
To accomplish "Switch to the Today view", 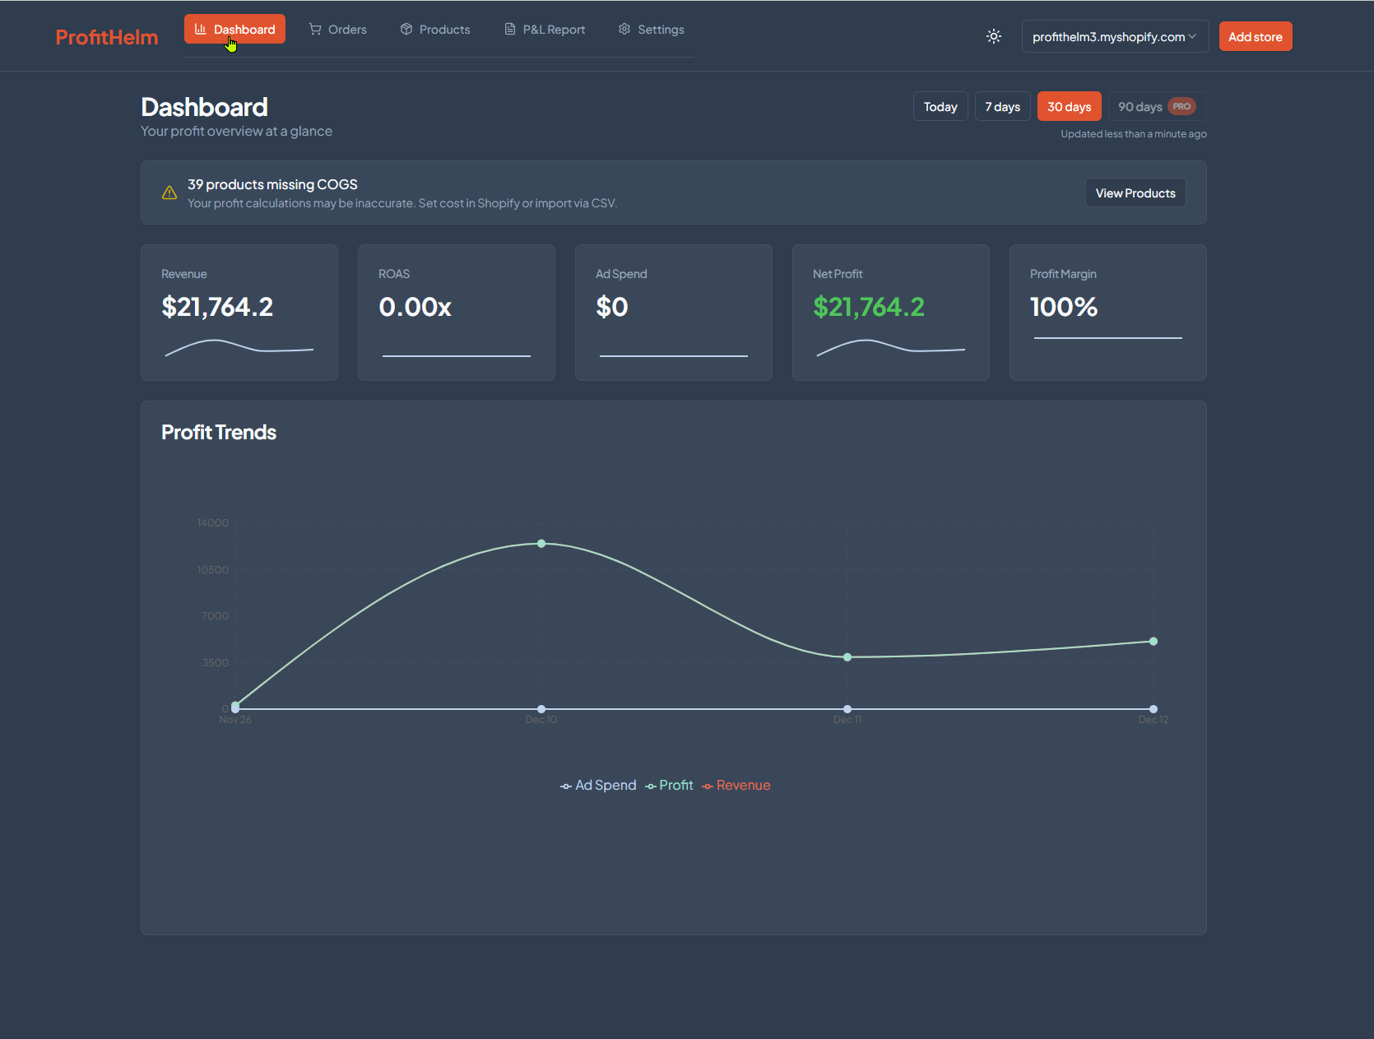I will tap(940, 106).
